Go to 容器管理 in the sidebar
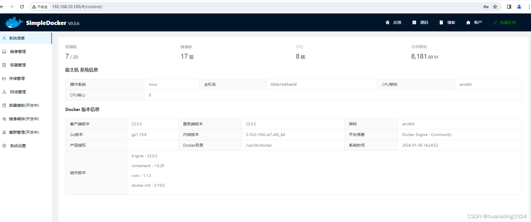 coord(26,65)
